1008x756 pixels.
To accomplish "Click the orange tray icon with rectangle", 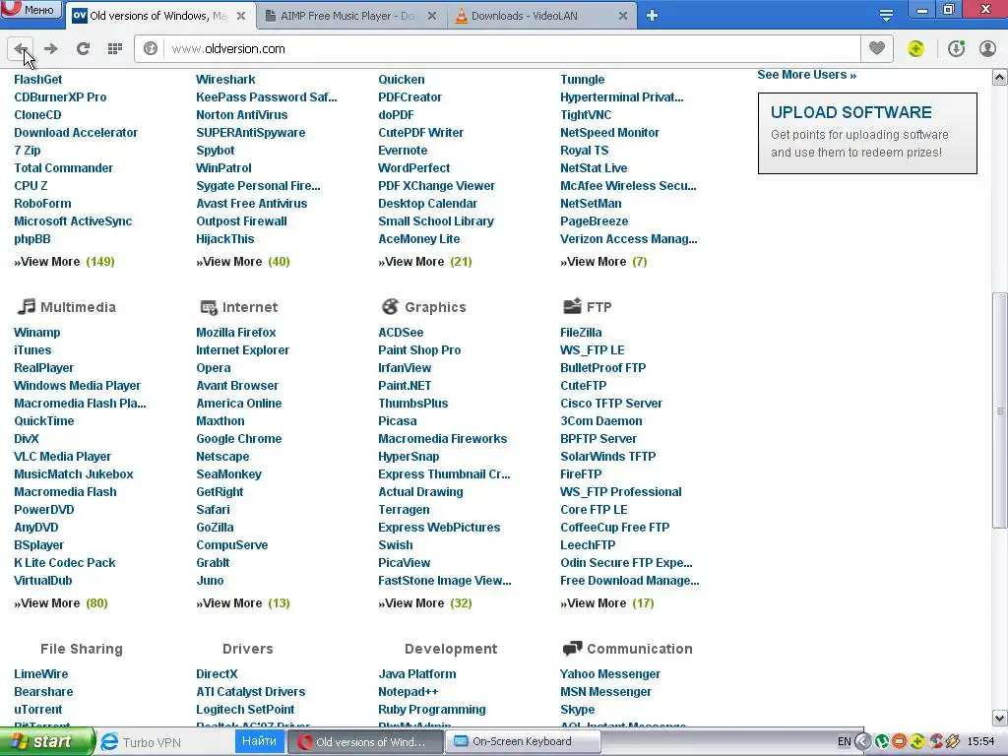I will pos(900,742).
